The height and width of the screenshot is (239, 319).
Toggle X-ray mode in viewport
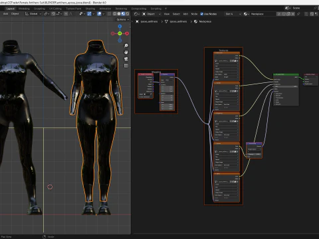coord(109,14)
